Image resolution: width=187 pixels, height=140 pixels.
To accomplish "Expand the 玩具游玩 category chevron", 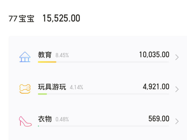I will click(x=177, y=89).
